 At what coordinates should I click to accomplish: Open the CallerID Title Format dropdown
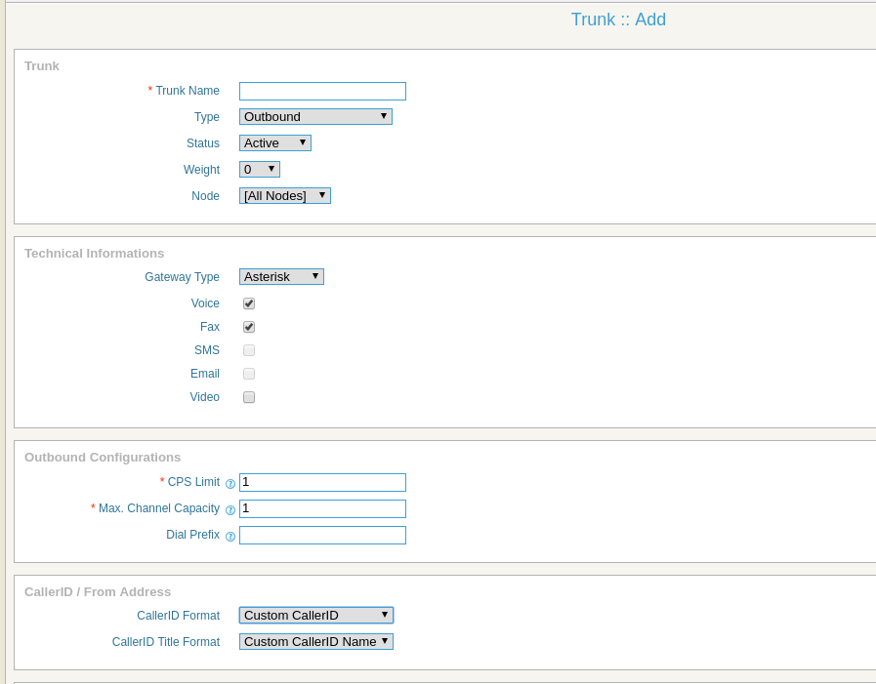pyautogui.click(x=316, y=642)
